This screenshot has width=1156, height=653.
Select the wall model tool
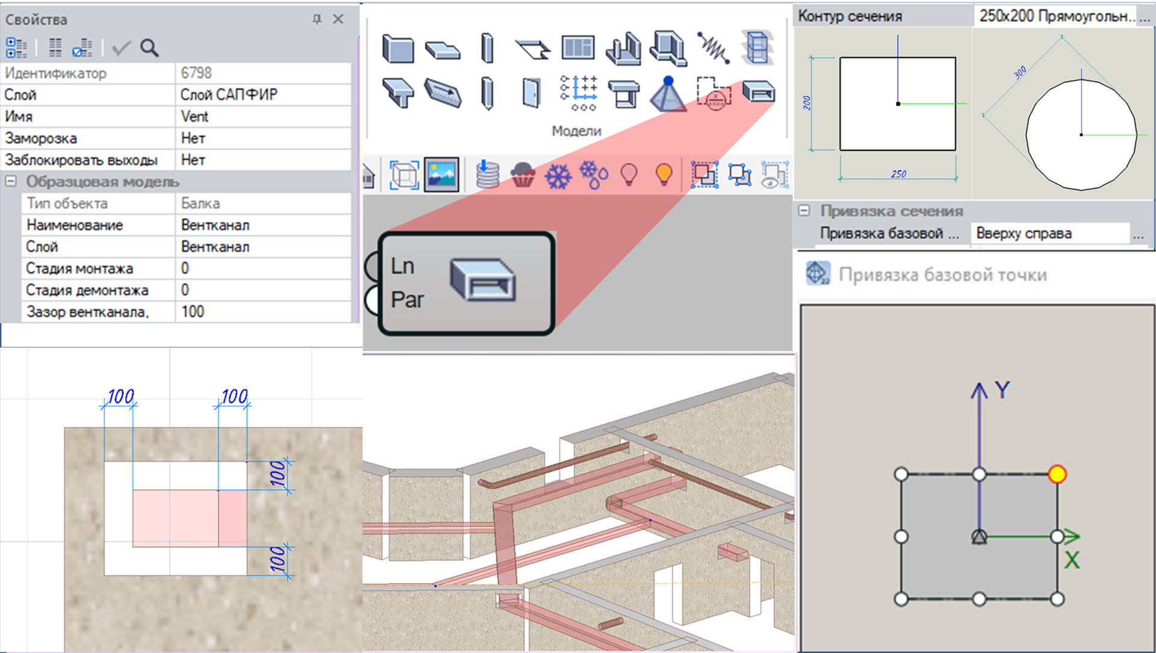click(398, 48)
